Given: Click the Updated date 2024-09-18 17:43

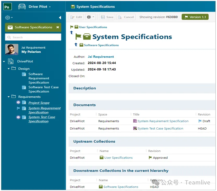Looking at the screenshot, I should [102, 69].
